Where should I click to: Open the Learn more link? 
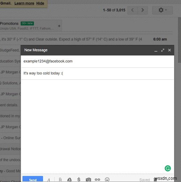24,3
